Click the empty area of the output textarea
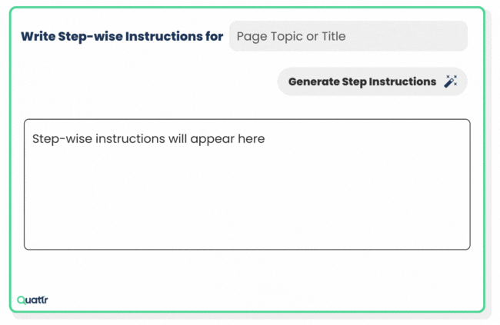This screenshot has width=500, height=325. 247,197
